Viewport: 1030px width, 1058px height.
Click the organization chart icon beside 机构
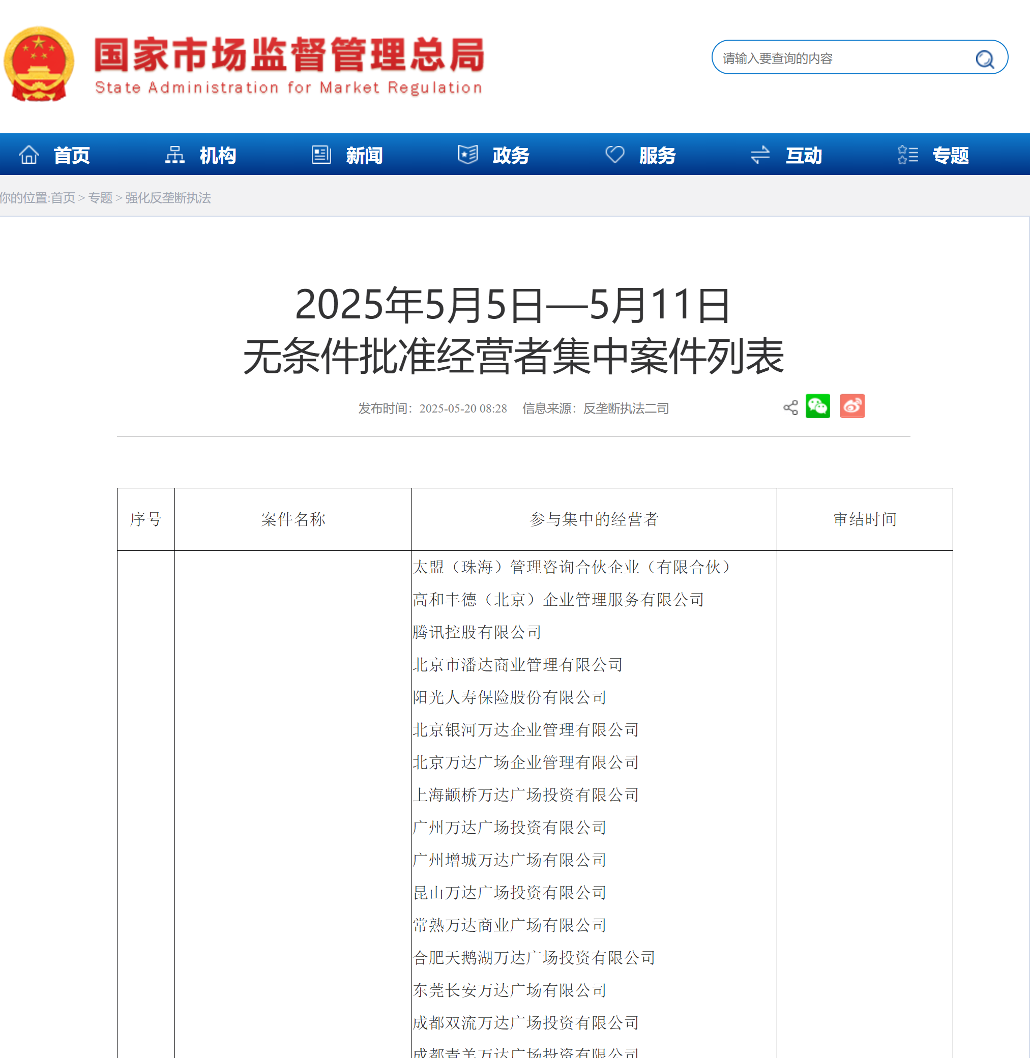tap(174, 155)
